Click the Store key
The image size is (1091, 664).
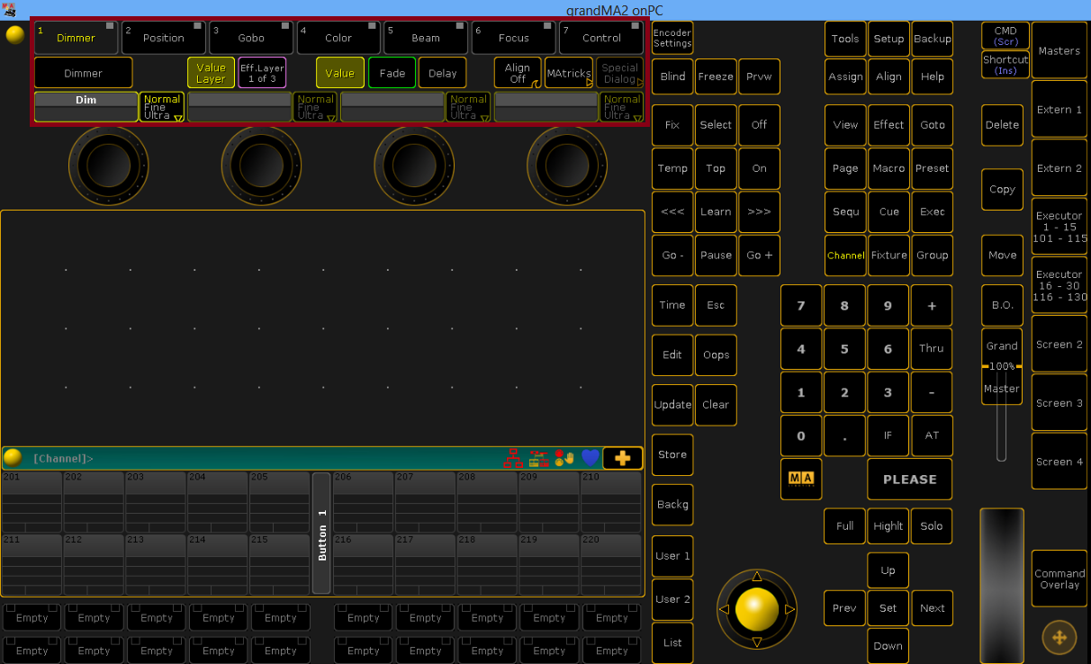pyautogui.click(x=672, y=454)
